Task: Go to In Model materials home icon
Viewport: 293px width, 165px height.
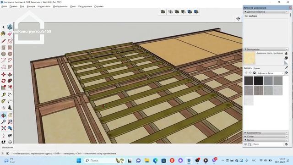Action: [x=255, y=73]
